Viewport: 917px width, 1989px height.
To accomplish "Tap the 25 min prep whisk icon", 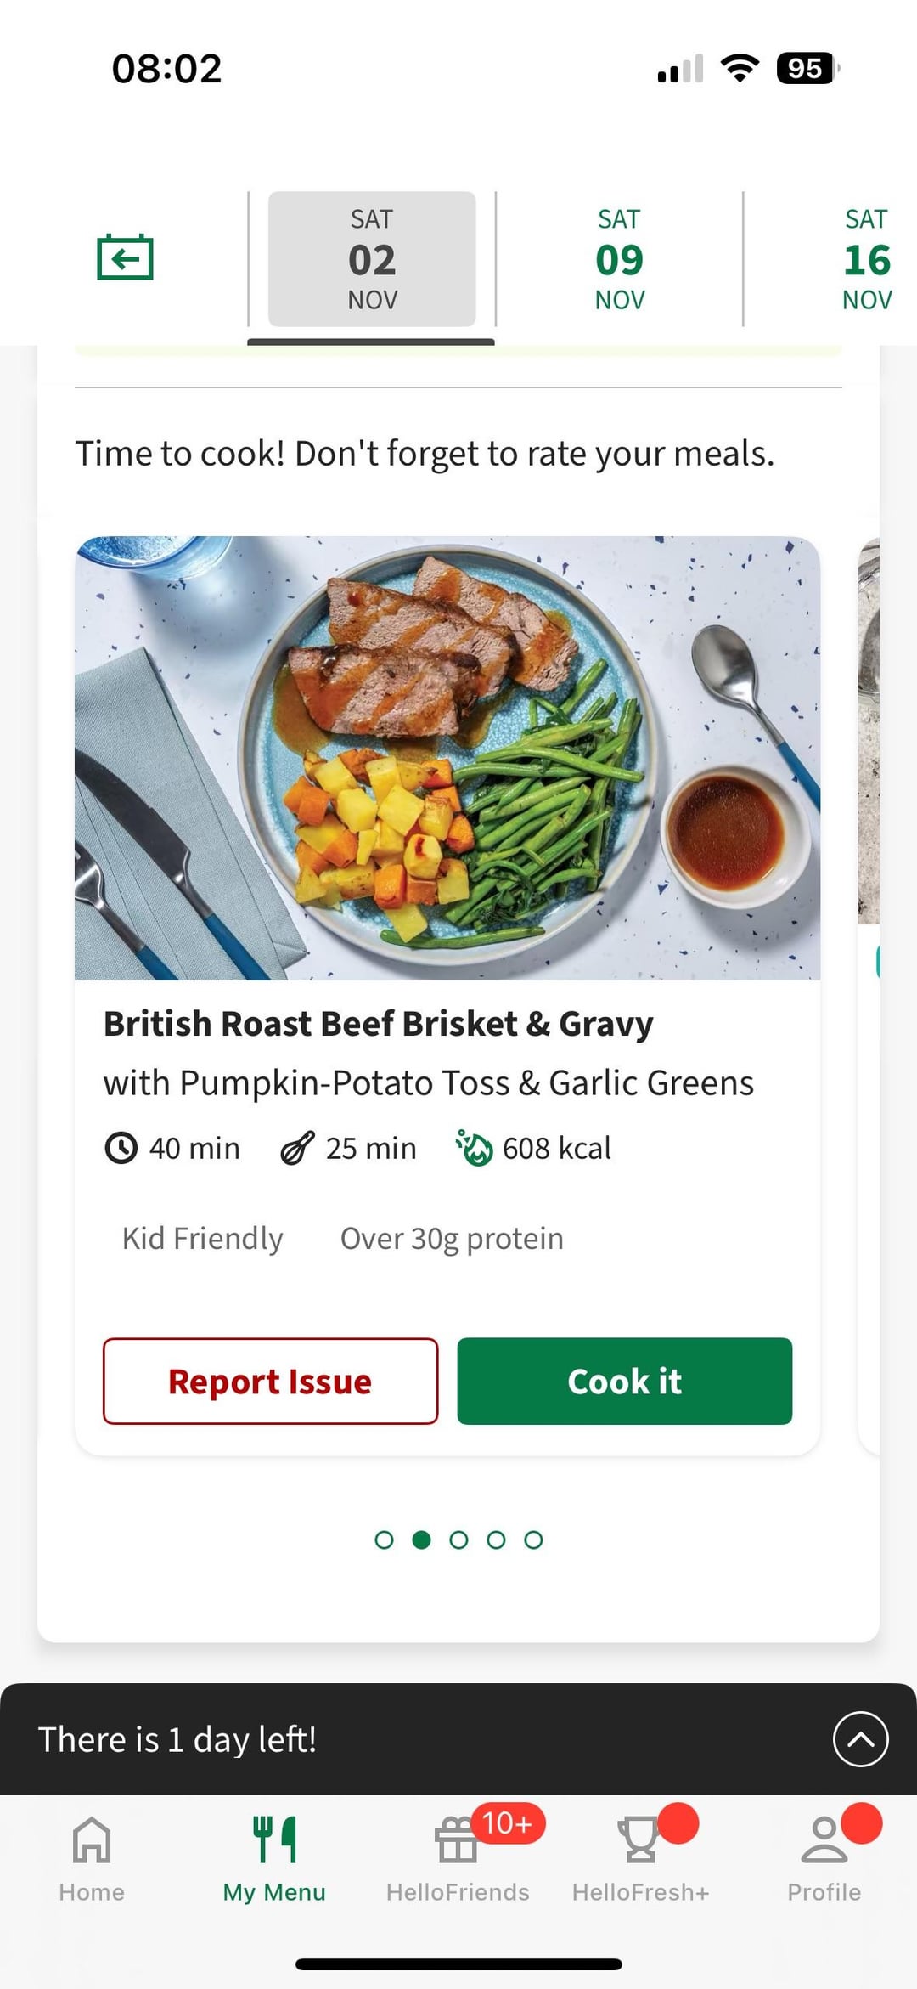I will (x=297, y=1148).
